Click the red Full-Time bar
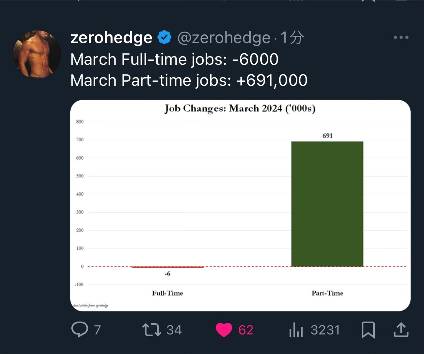The height and width of the screenshot is (354, 424). (167, 267)
